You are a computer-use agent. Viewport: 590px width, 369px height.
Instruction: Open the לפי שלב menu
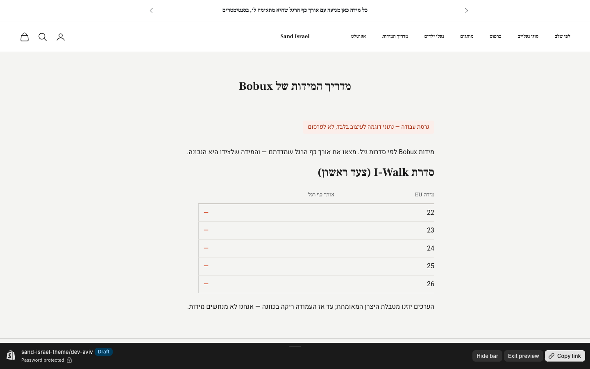(563, 36)
